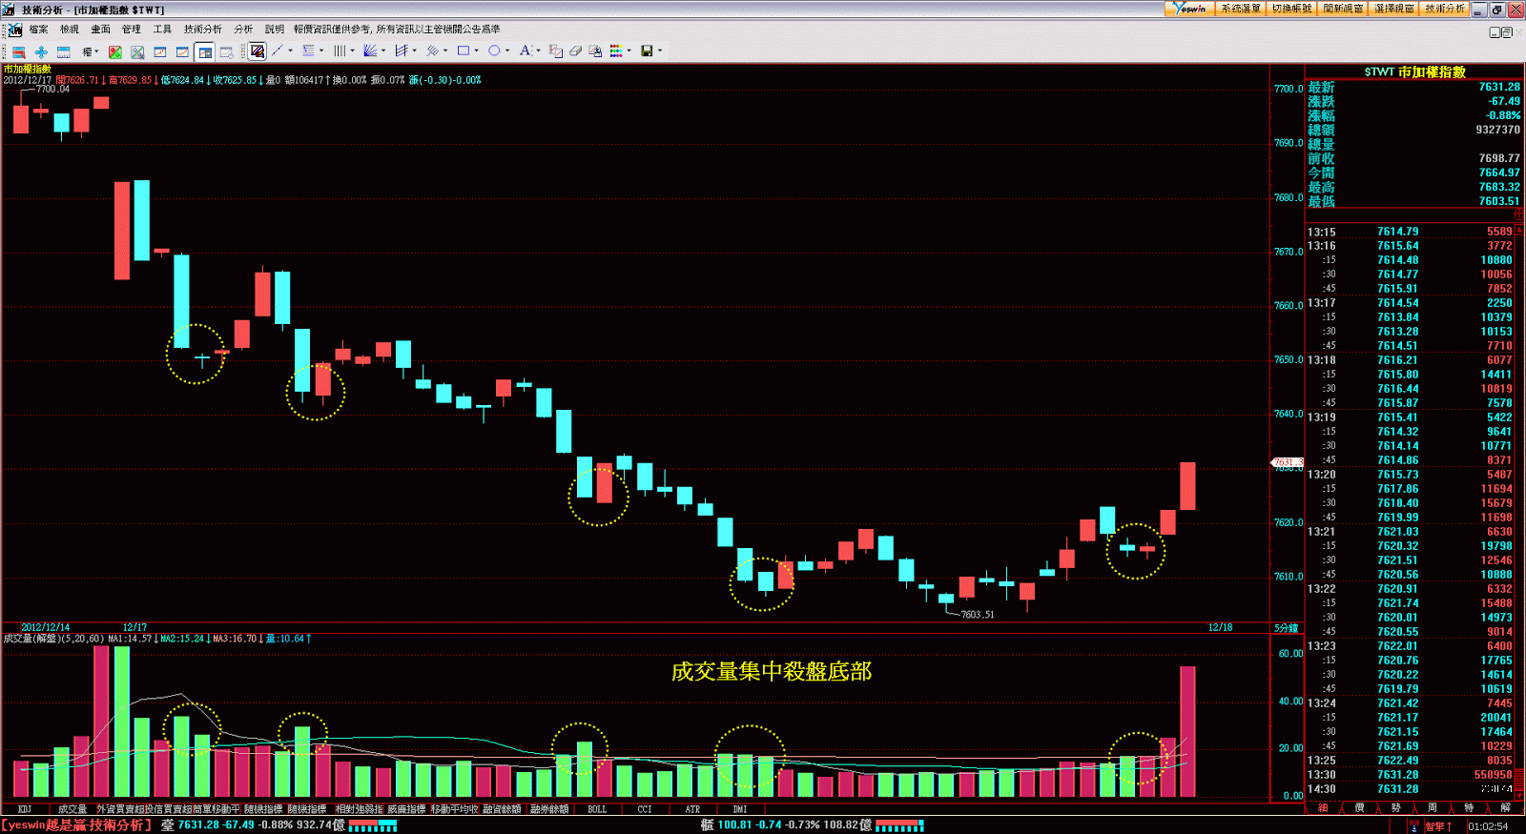Screen dimensions: 1526x834
Task: Expand the save icon dropdown arrow
Action: 660,51
